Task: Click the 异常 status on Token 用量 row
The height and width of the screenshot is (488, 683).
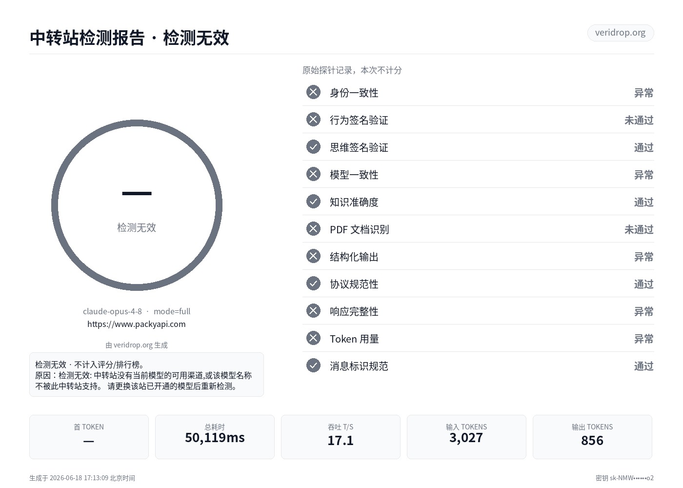Action: point(643,339)
